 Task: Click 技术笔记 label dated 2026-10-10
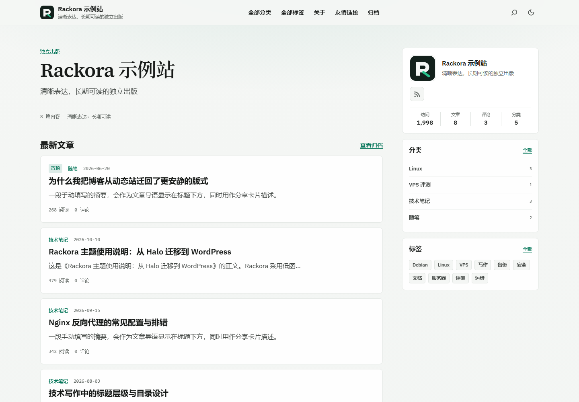pyautogui.click(x=58, y=240)
